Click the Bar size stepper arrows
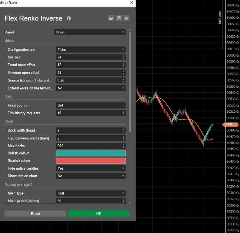 pos(124,57)
